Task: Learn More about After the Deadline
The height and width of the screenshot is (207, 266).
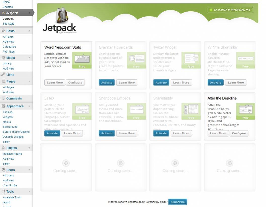Action: [218, 133]
